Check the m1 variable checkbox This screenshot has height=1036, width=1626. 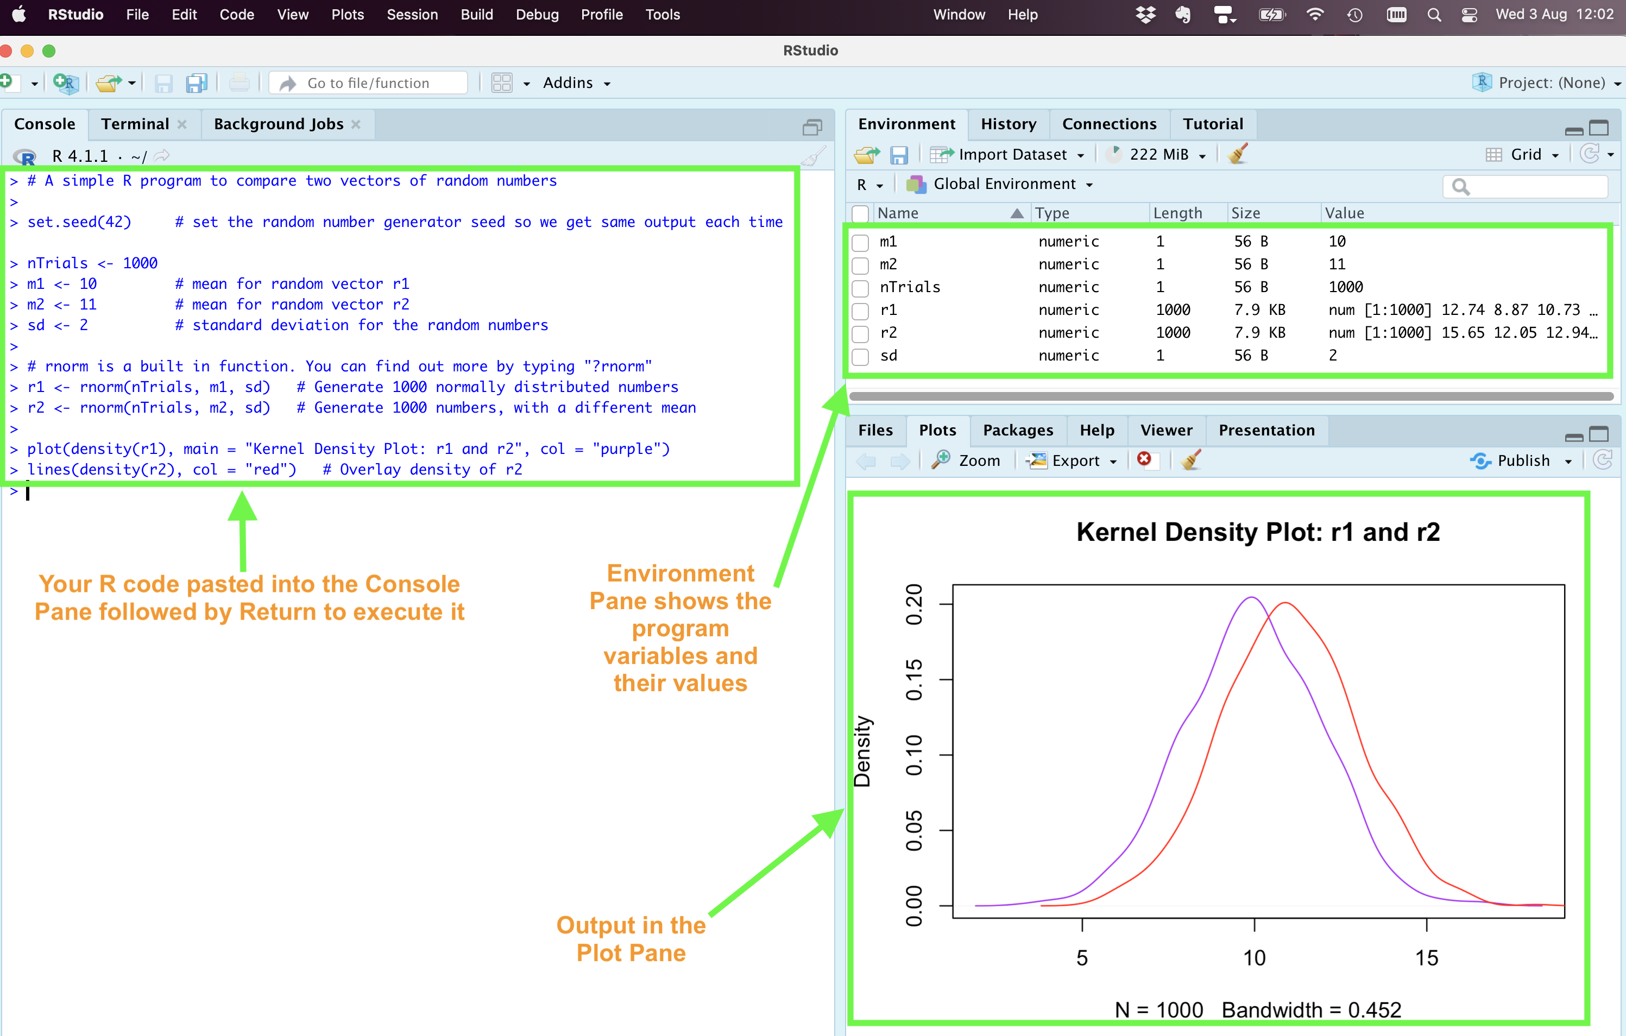point(860,242)
